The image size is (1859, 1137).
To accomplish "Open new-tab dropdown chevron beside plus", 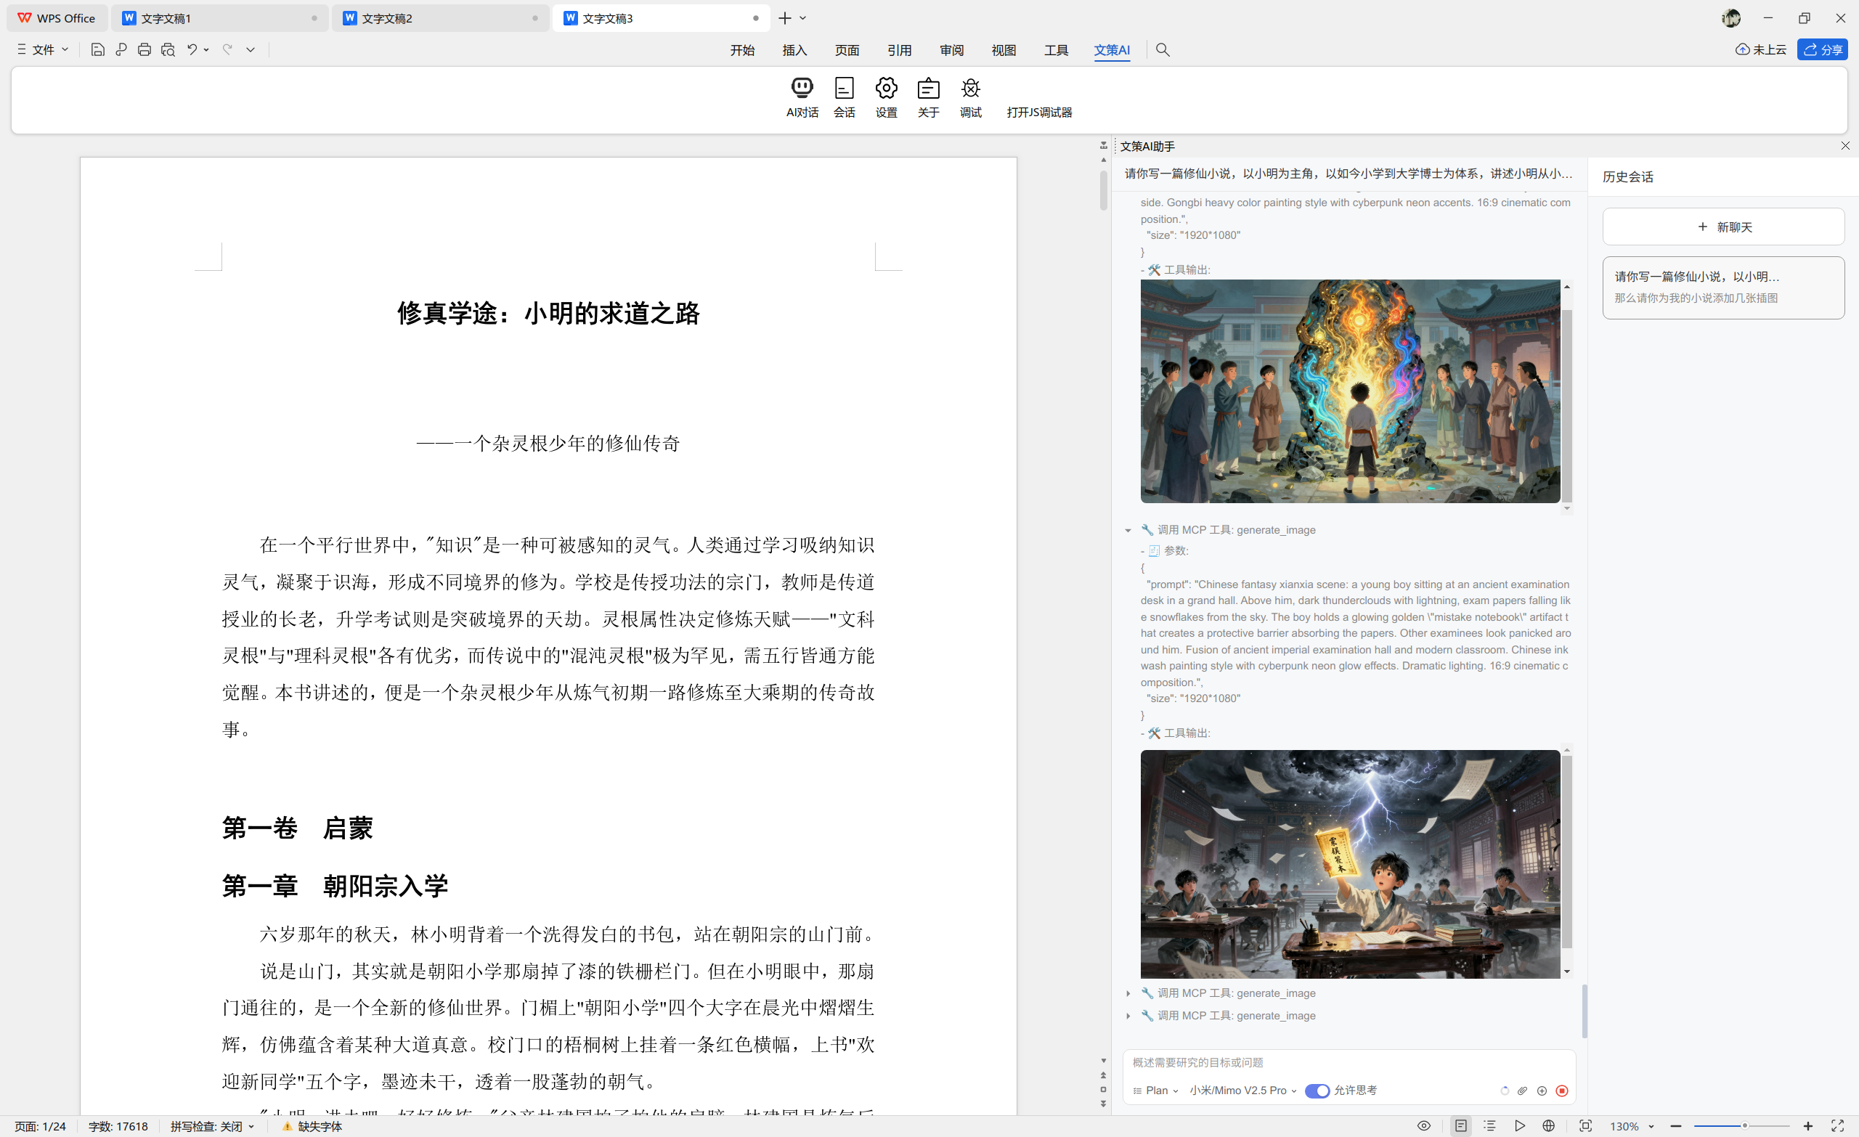I will click(802, 18).
